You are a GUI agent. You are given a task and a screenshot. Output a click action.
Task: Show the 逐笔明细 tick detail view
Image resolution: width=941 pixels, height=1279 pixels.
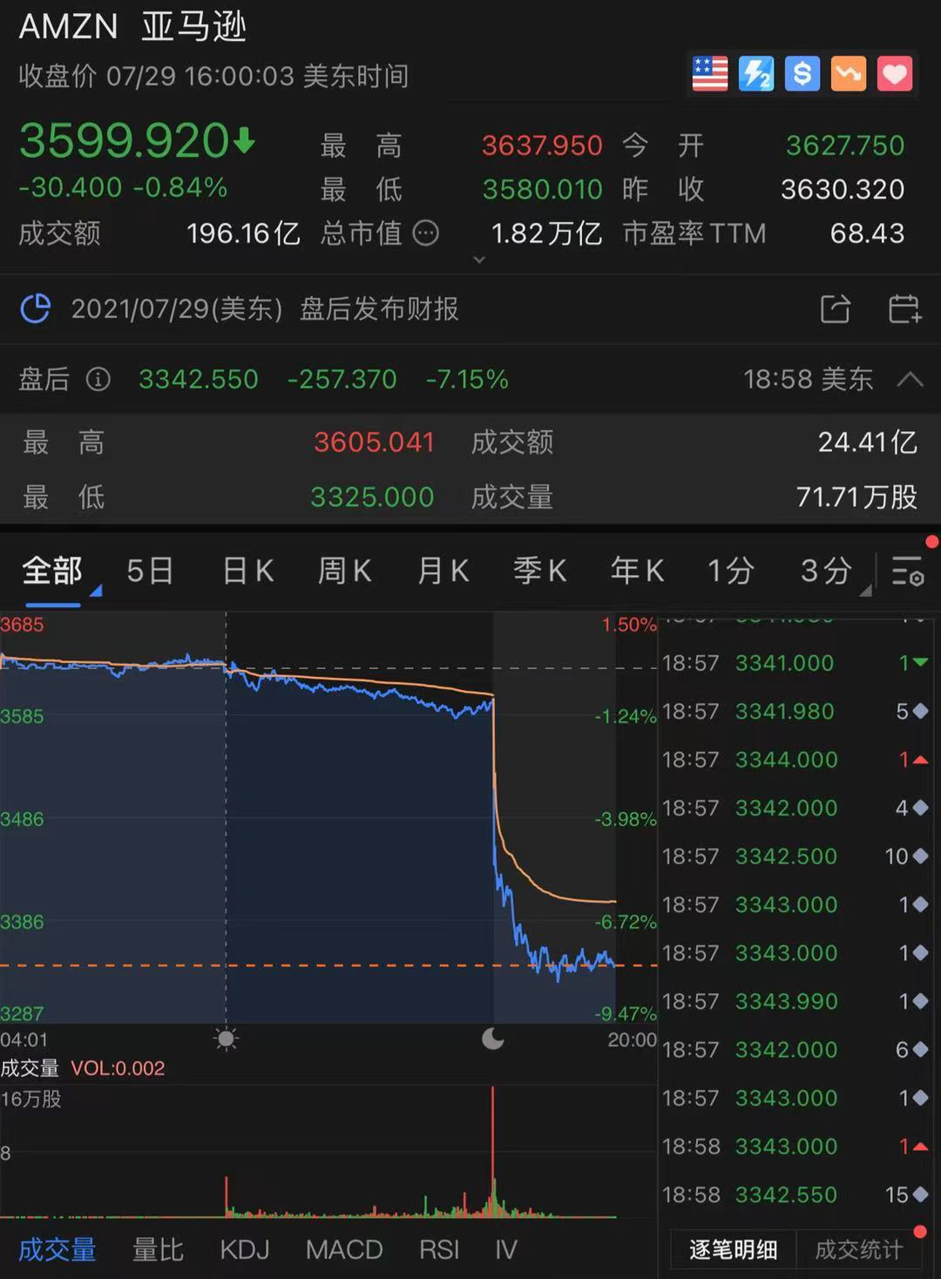point(734,1249)
